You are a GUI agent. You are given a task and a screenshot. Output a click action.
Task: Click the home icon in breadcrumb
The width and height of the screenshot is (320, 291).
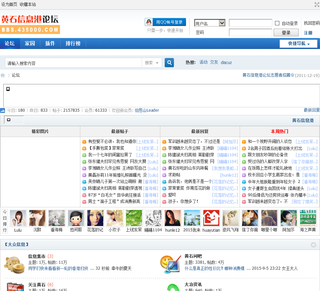(3, 76)
